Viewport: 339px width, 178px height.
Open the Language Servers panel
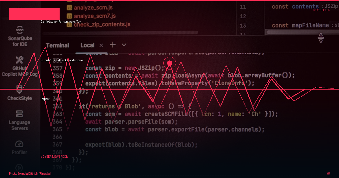(x=19, y=120)
